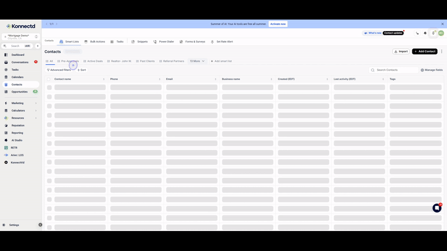Dismiss the Summer of AI banner

tap(443, 24)
